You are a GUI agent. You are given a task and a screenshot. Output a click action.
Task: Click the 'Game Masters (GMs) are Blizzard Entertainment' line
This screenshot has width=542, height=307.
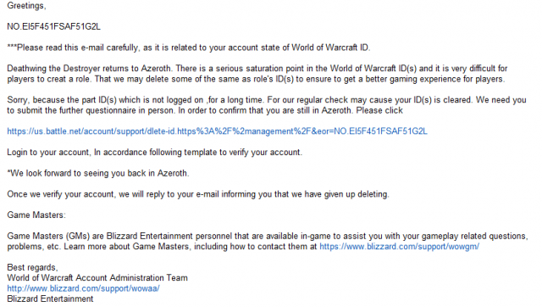268,237
